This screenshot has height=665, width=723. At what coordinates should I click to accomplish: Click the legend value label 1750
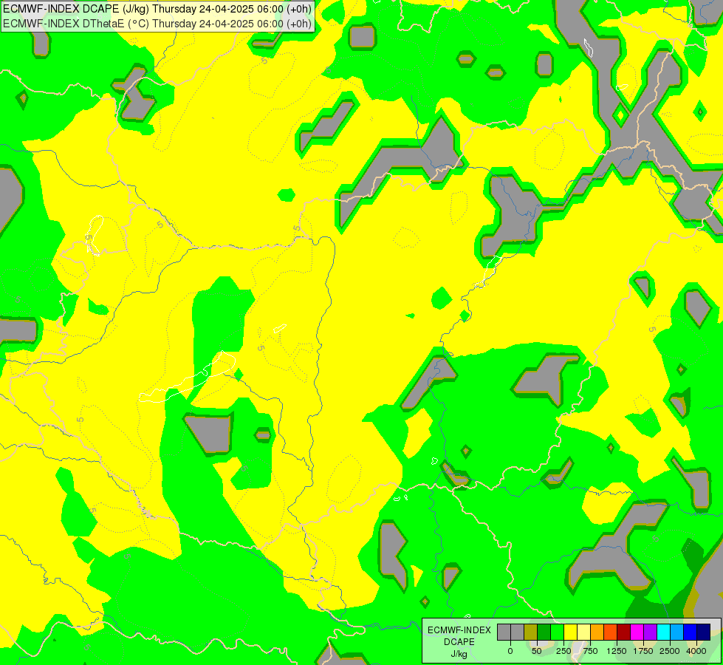pyautogui.click(x=643, y=651)
